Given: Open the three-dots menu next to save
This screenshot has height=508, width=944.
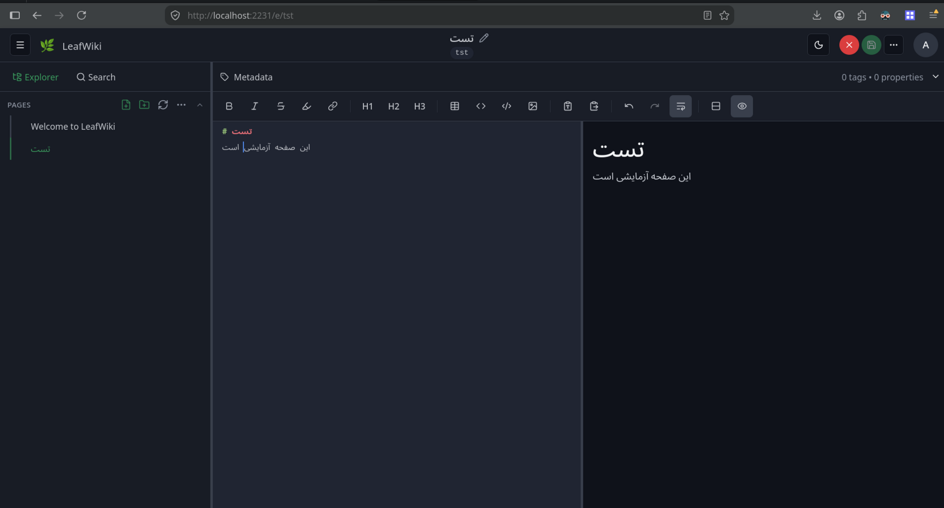Looking at the screenshot, I should coord(894,45).
